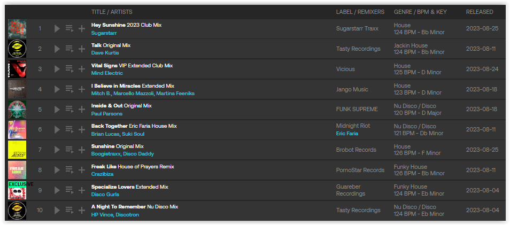This screenshot has width=510, height=225.
Task: Click the Title / Artists column header
Action: click(112, 12)
